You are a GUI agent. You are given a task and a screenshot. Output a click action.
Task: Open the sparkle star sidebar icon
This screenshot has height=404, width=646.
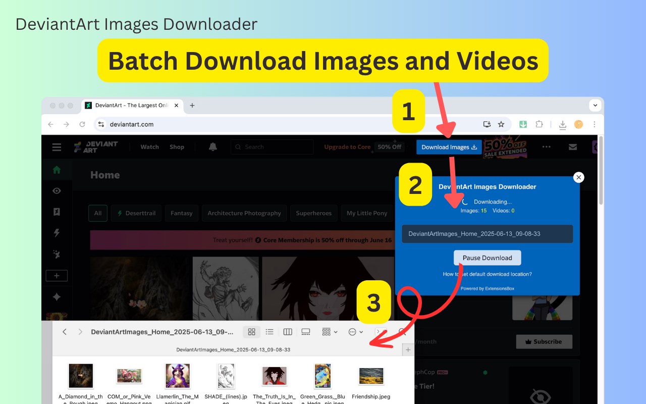(x=57, y=297)
